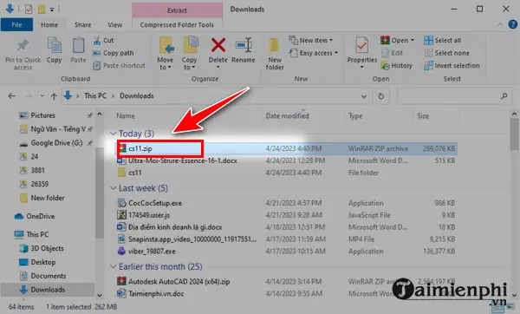Click Copy path in Clipboard group
Screen dimensions: 520x314
pyautogui.click(x=114, y=53)
